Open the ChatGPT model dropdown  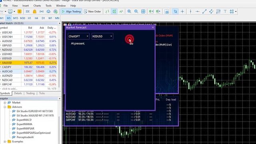tap(78, 36)
